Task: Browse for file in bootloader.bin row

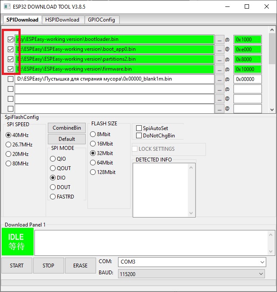Action: [x=219, y=40]
